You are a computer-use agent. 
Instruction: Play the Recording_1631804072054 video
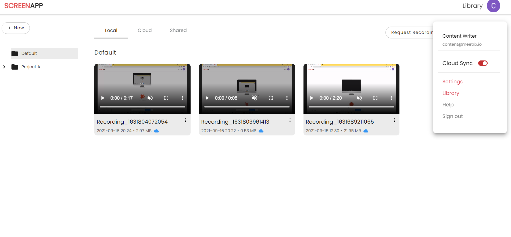[103, 98]
